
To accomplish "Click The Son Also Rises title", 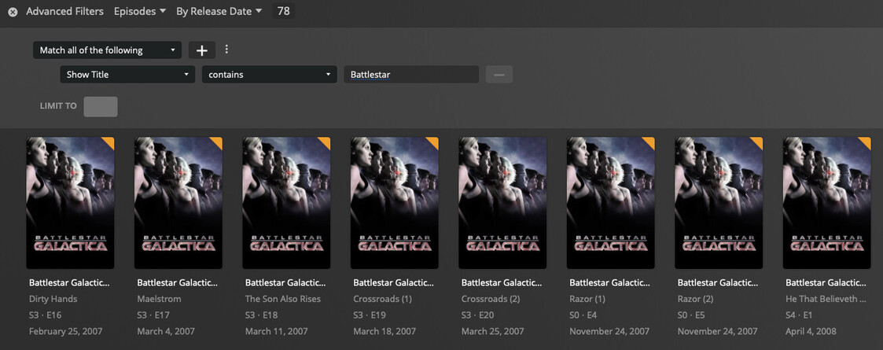I will point(283,299).
